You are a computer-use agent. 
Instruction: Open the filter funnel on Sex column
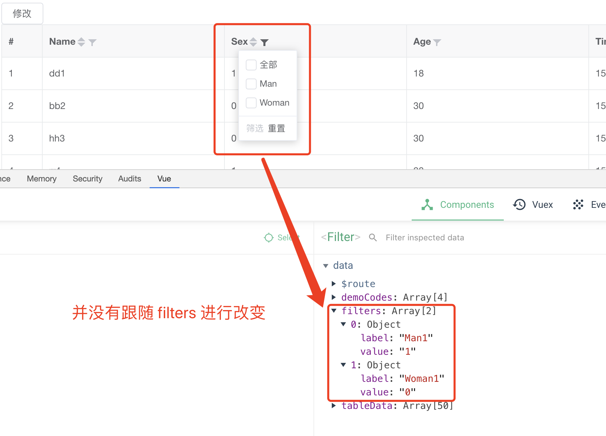coord(265,42)
